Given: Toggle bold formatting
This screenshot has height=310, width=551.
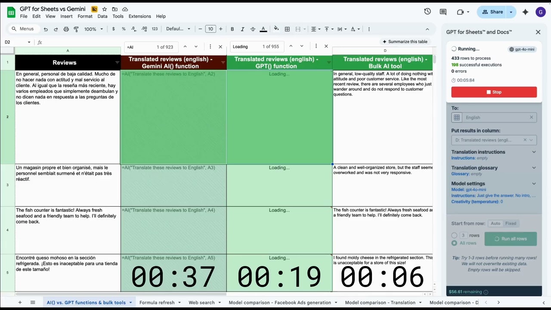Looking at the screenshot, I should [x=232, y=29].
